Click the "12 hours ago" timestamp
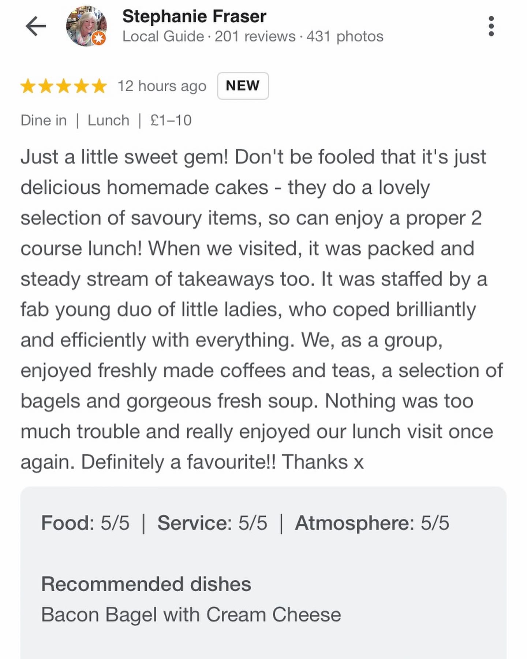The width and height of the screenshot is (527, 659). [x=162, y=86]
